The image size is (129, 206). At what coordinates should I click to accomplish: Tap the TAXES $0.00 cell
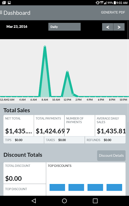click(x=64, y=140)
